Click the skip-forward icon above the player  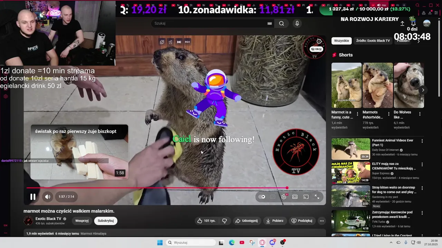point(179,42)
